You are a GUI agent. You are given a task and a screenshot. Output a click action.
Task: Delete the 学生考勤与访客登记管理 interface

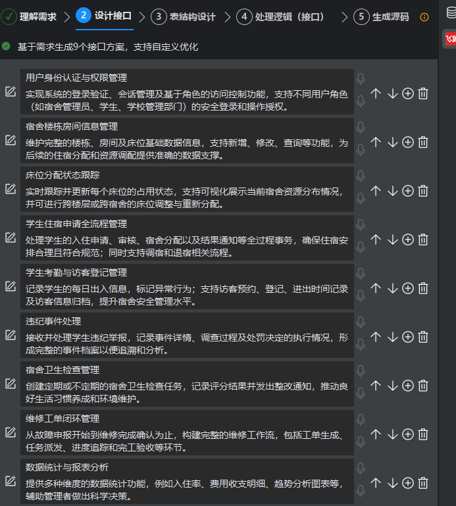(423, 288)
